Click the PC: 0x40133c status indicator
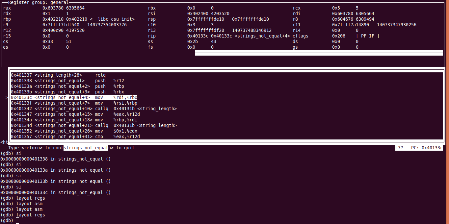This screenshot has height=224, width=449. 427,148
